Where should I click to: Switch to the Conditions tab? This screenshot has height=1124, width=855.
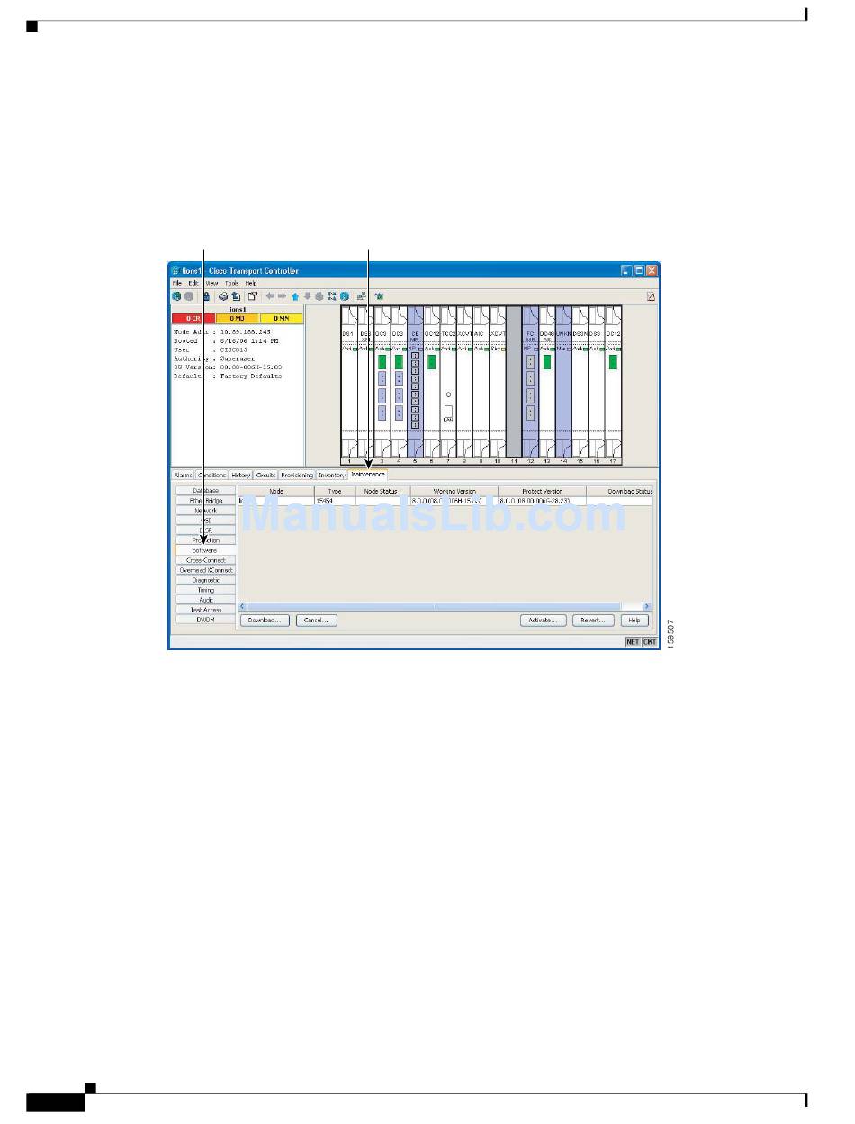[211, 475]
